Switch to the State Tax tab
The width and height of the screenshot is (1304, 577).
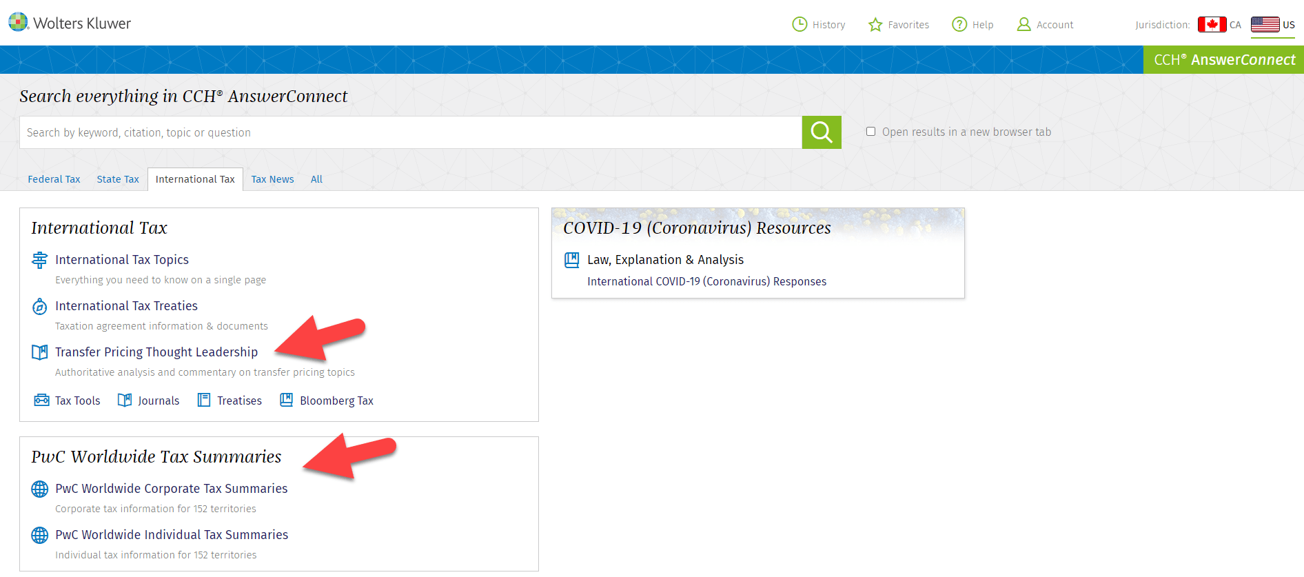coord(118,179)
